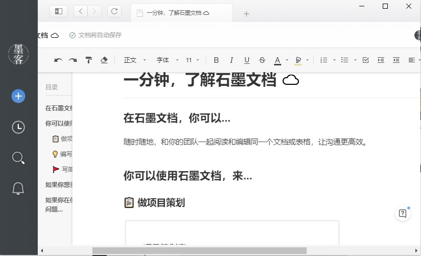Insert a checkbox task list
Image resolution: width=421 pixels, height=256 pixels.
(x=365, y=60)
